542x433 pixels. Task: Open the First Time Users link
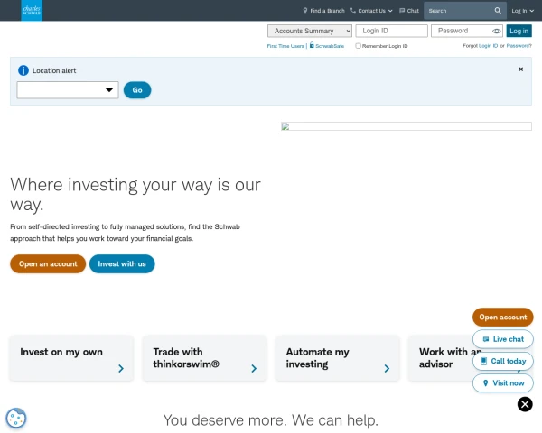[285, 46]
